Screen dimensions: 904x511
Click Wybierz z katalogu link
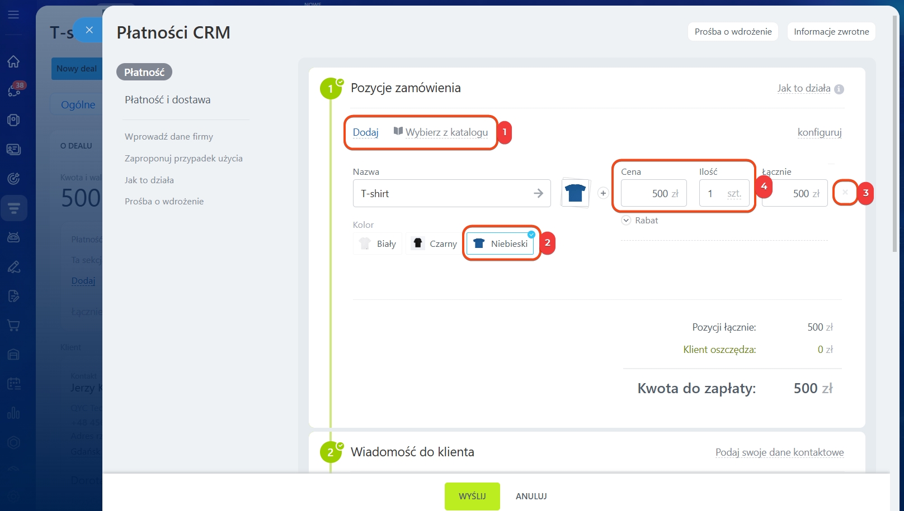point(441,132)
